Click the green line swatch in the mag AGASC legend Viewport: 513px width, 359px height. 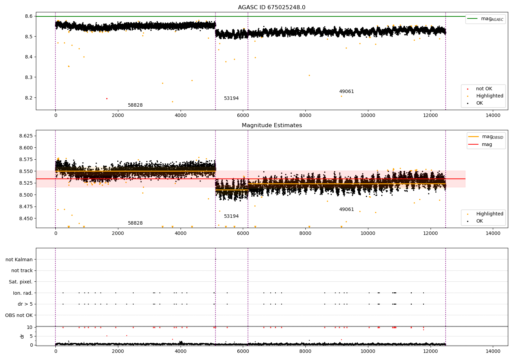point(473,19)
